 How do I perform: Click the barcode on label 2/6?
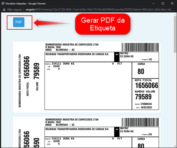pos(140,122)
